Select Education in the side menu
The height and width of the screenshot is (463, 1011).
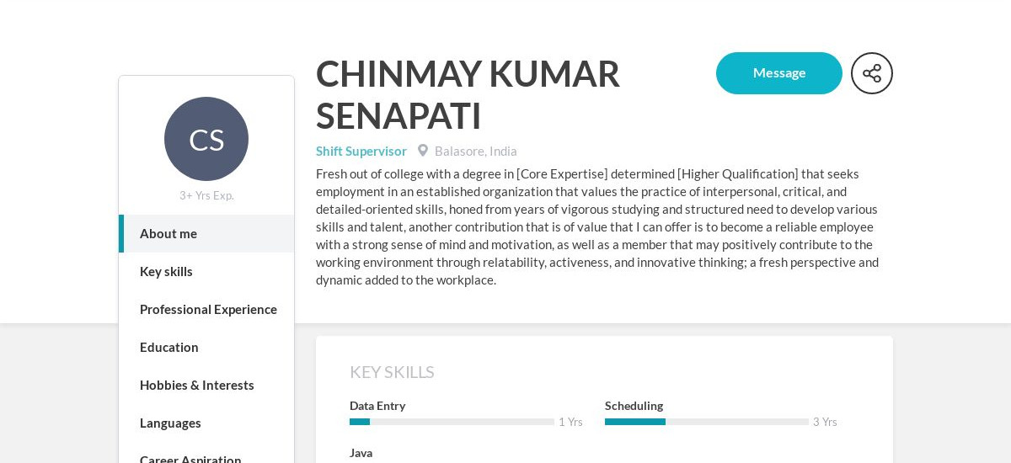coord(206,347)
